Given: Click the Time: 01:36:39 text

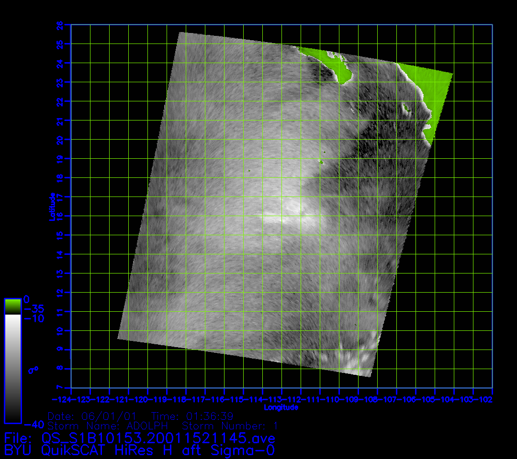Looking at the screenshot, I should [192, 415].
